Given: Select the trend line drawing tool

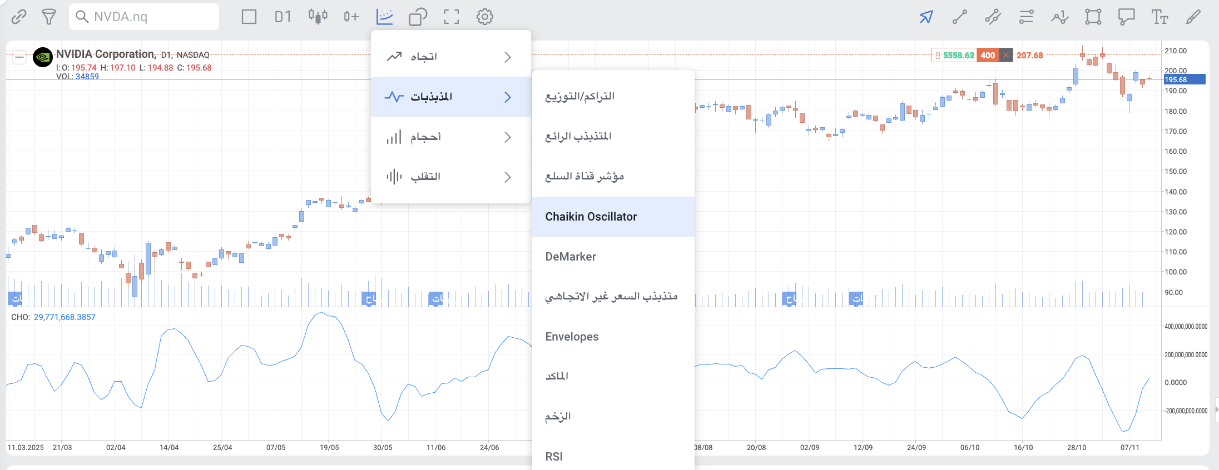Looking at the screenshot, I should (959, 17).
